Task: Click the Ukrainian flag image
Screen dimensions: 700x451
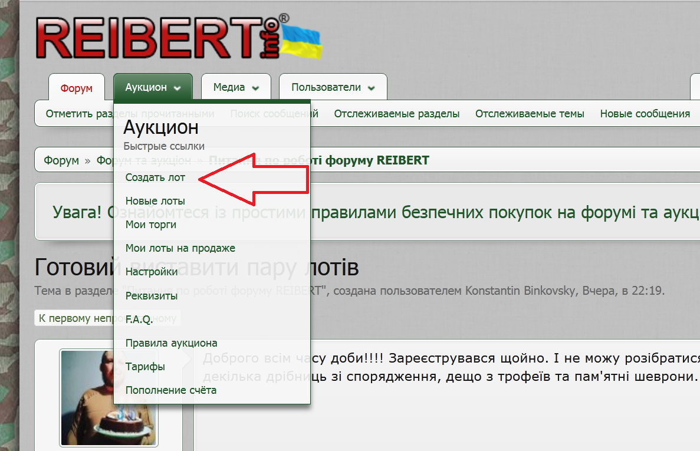Action: (302, 41)
